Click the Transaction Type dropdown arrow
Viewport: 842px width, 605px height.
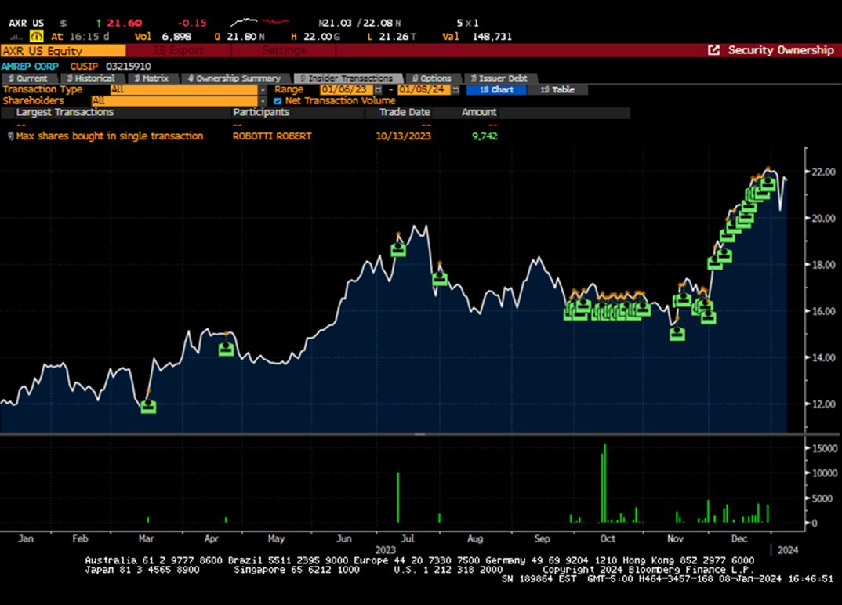263,89
